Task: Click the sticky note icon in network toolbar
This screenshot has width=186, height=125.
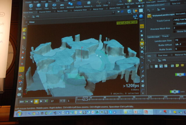Action: click(x=177, y=65)
